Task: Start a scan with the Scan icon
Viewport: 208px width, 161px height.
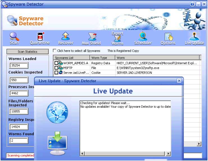Action: 14,38
